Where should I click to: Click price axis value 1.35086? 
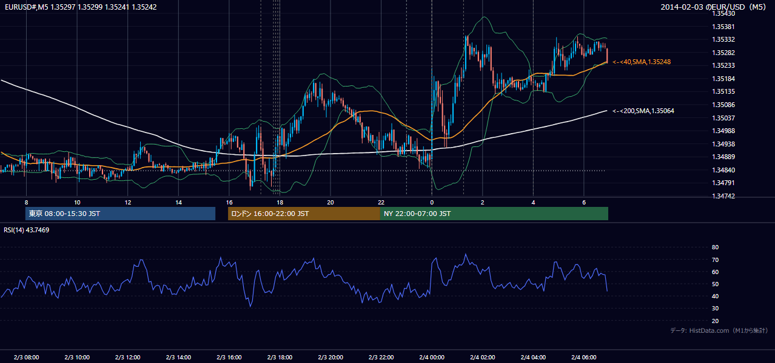(723, 105)
